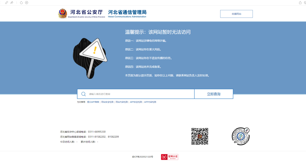The height and width of the screenshot is (161, 306).
Task: Click the anti-fraud phone 0311-66995330
Action: (x=97, y=132)
